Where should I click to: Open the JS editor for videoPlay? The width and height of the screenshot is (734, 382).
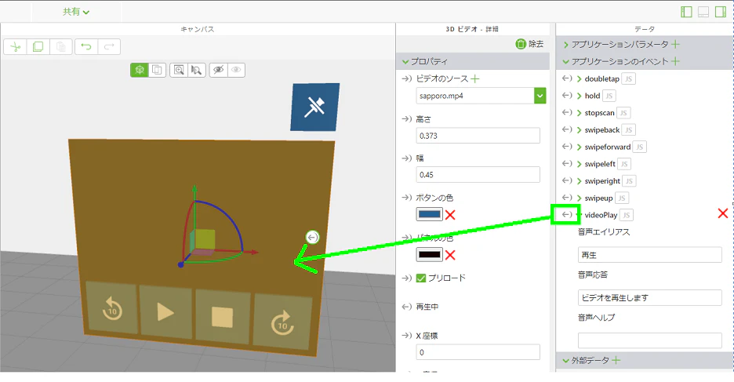(x=627, y=215)
